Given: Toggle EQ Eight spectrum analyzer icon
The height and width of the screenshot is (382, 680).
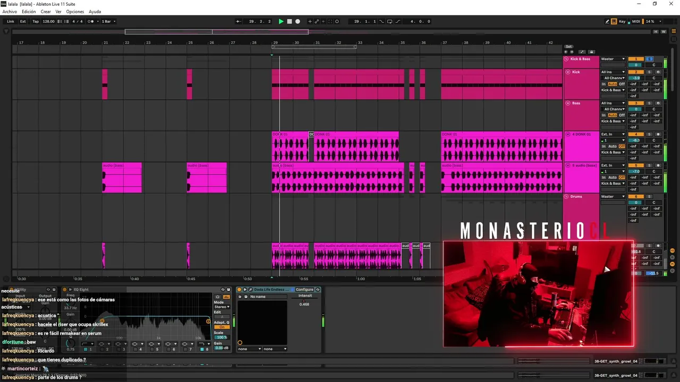Looking at the screenshot, I should click(226, 297).
